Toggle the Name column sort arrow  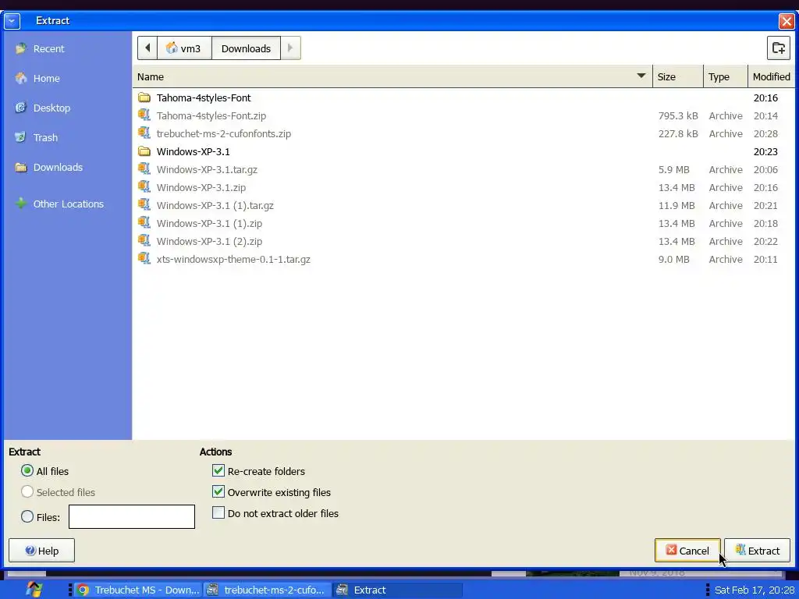(641, 76)
